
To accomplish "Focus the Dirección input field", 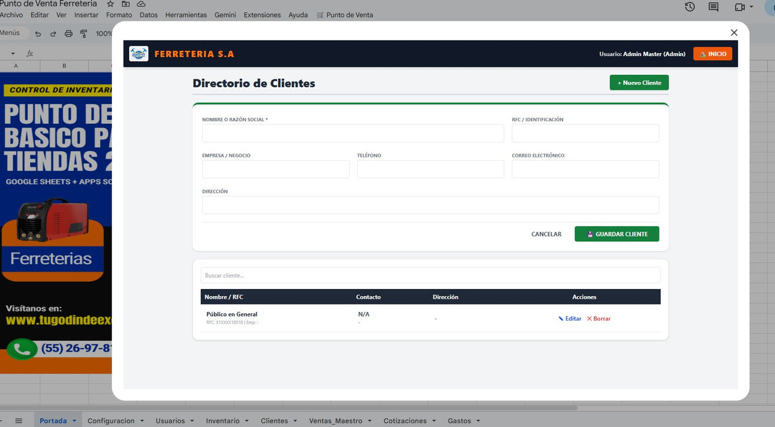I will (431, 205).
